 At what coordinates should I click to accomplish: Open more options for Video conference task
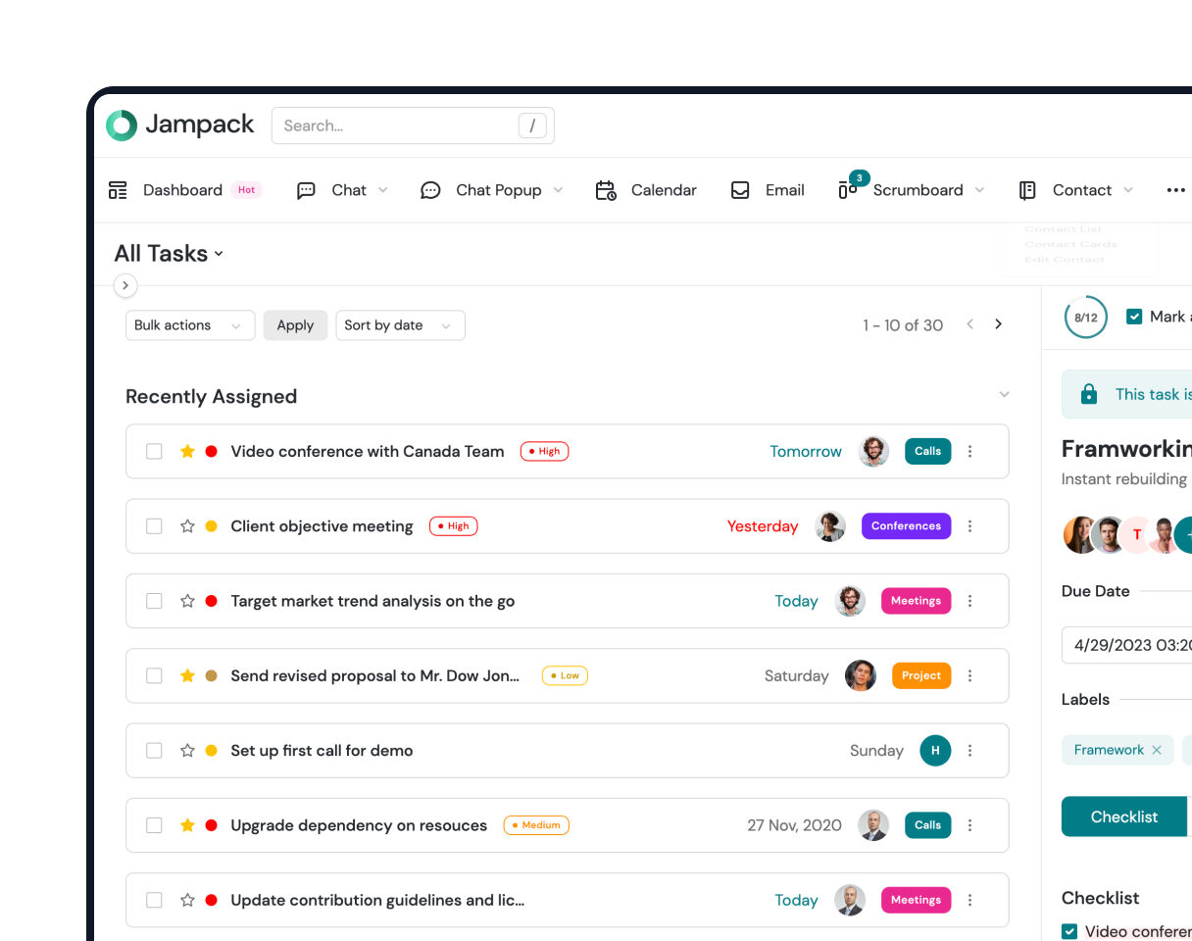tap(969, 452)
